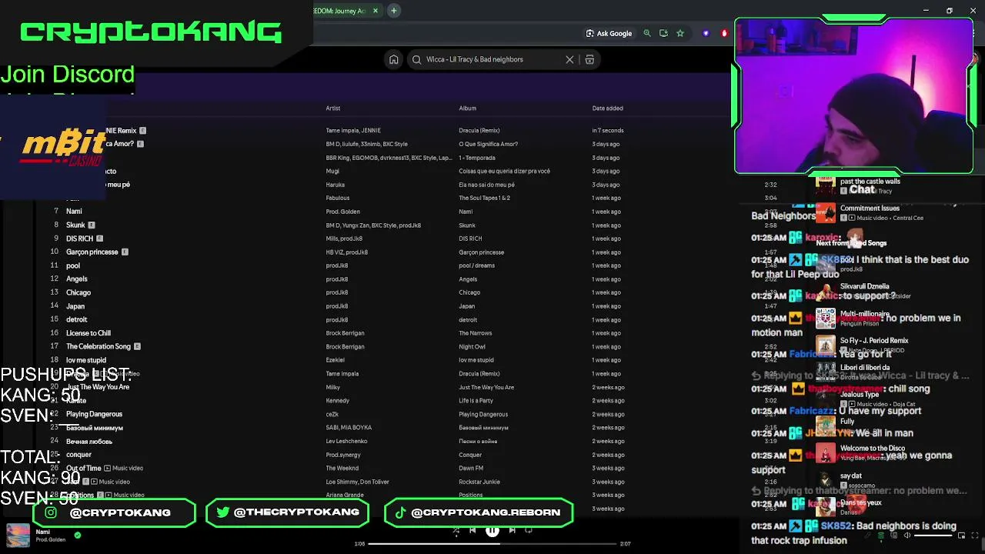
Task: Open artist Tame Impala, JENNIE link
Action: [x=353, y=130]
